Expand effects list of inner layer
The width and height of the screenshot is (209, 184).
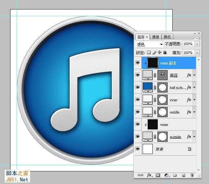point(194,100)
